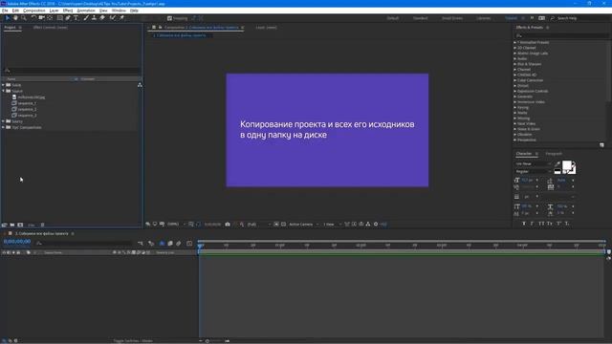This screenshot has width=612, height=344.
Task: Toggle Faux Italic in Character panel
Action: [x=532, y=224]
